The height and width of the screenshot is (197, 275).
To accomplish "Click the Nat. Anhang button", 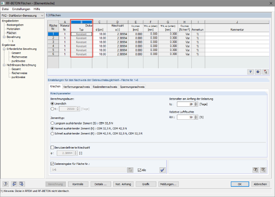I will [123, 184].
